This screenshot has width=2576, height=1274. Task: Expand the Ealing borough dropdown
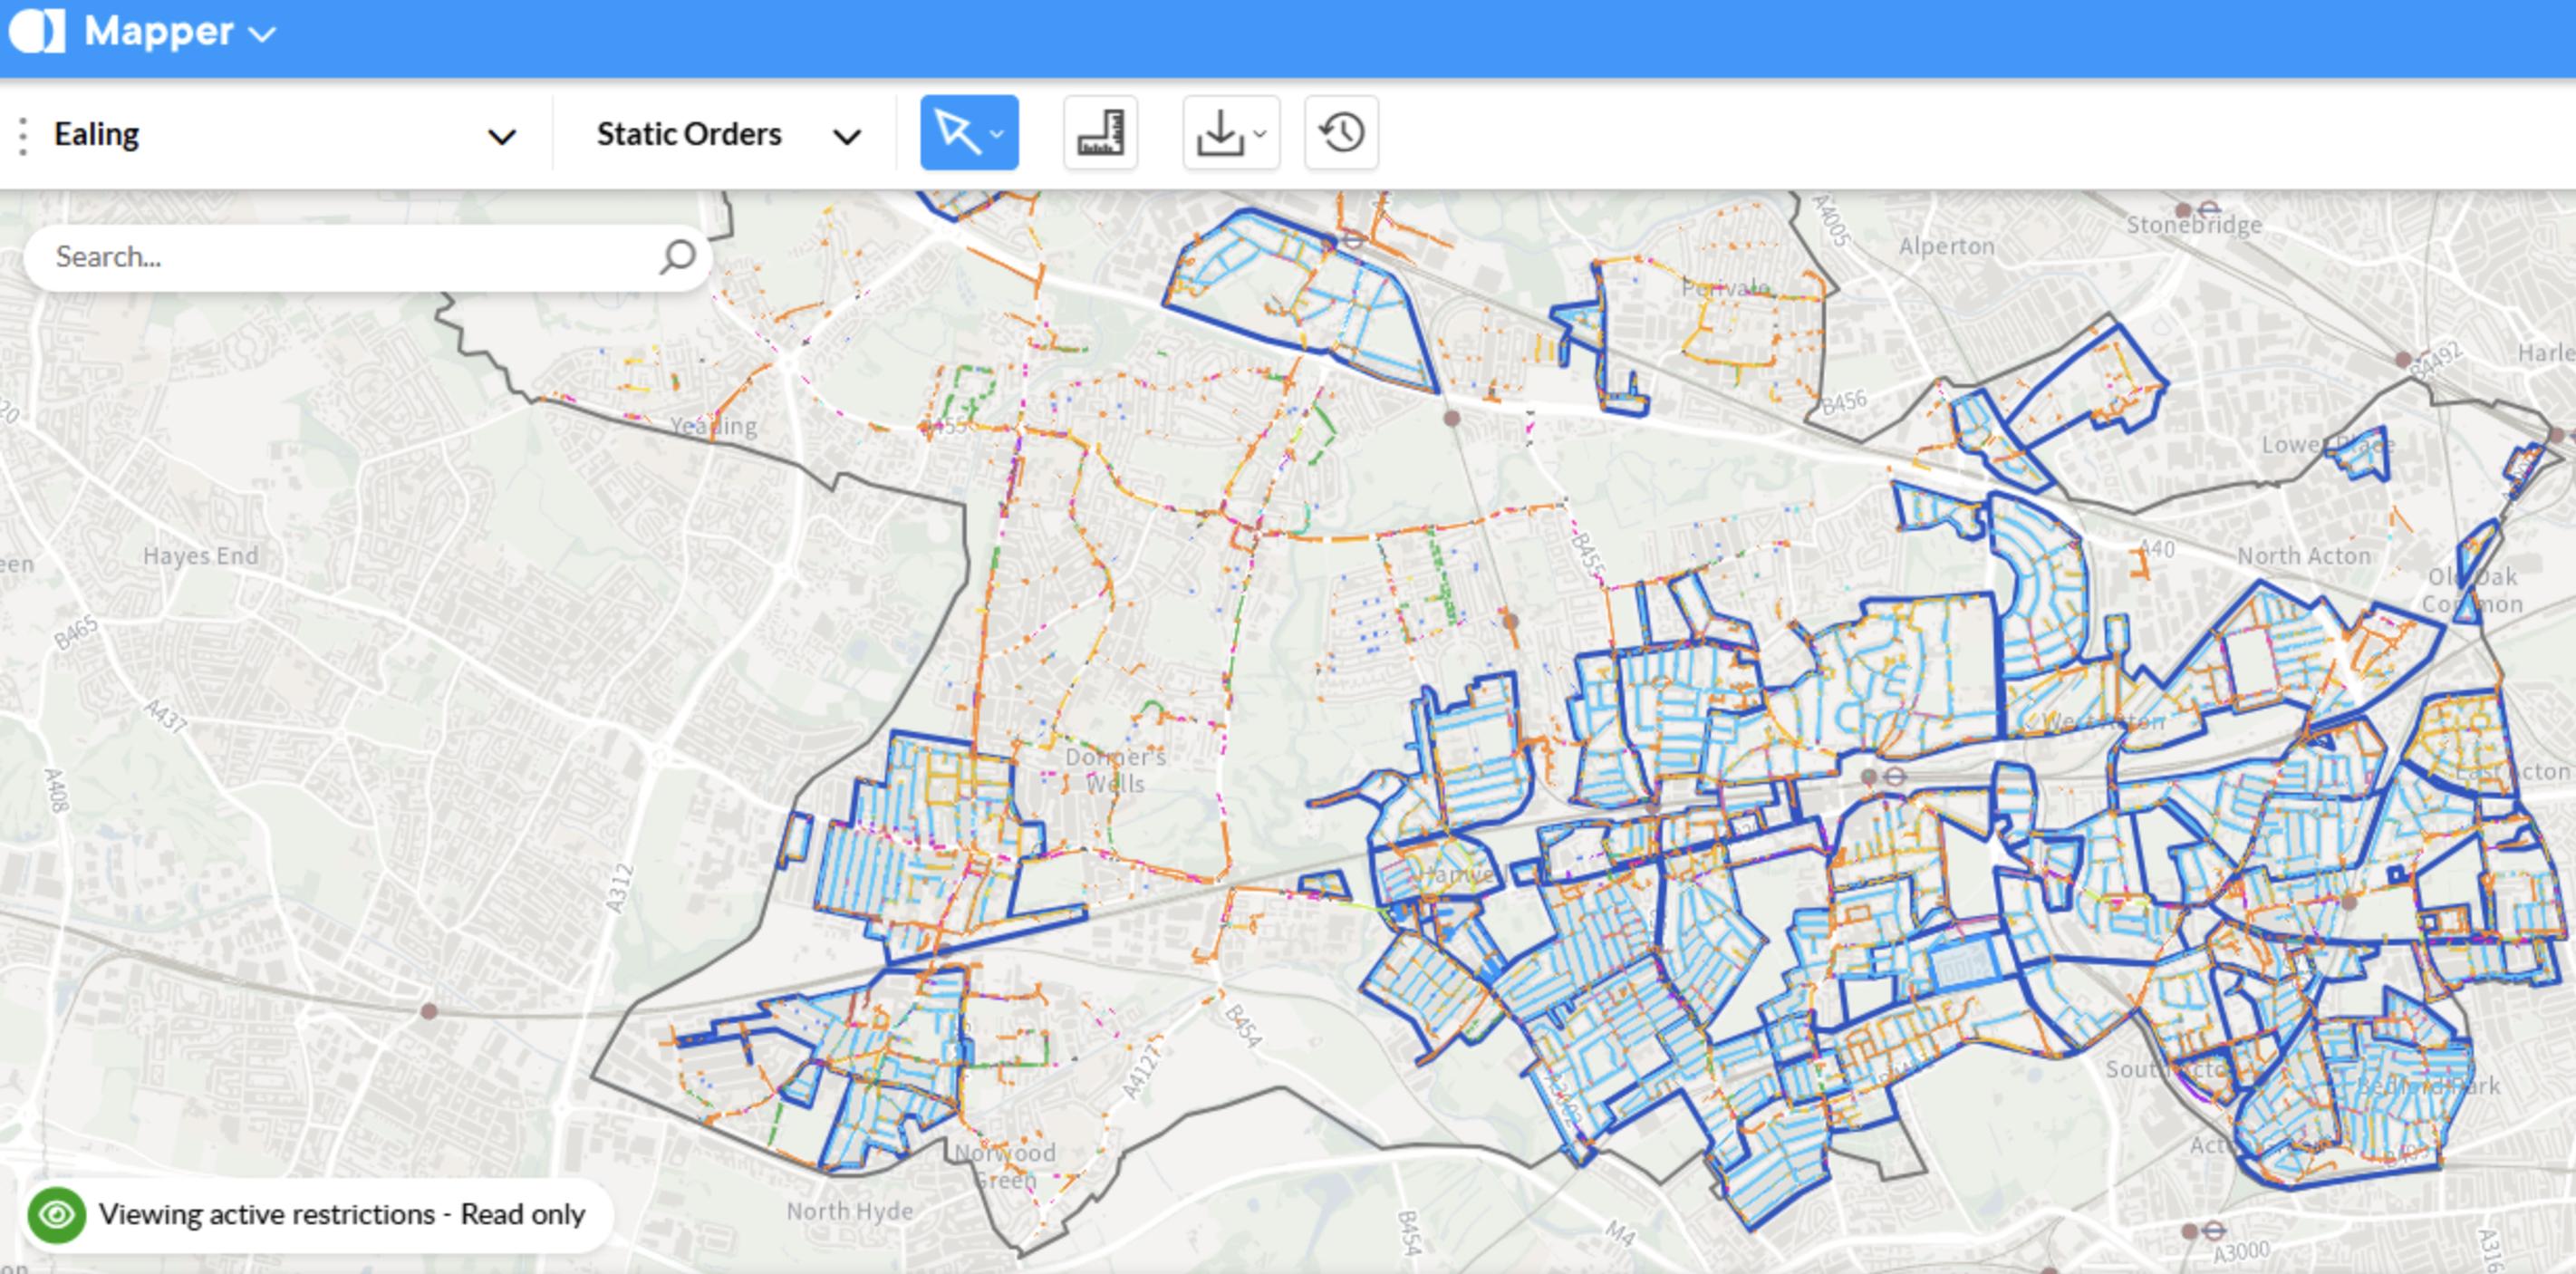(x=505, y=133)
